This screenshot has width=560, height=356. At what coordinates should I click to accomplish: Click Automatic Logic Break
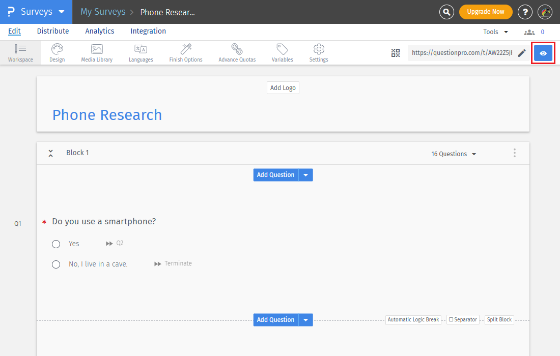tap(413, 319)
